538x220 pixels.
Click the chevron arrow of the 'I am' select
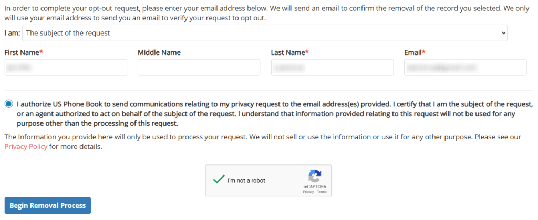pyautogui.click(x=503, y=33)
